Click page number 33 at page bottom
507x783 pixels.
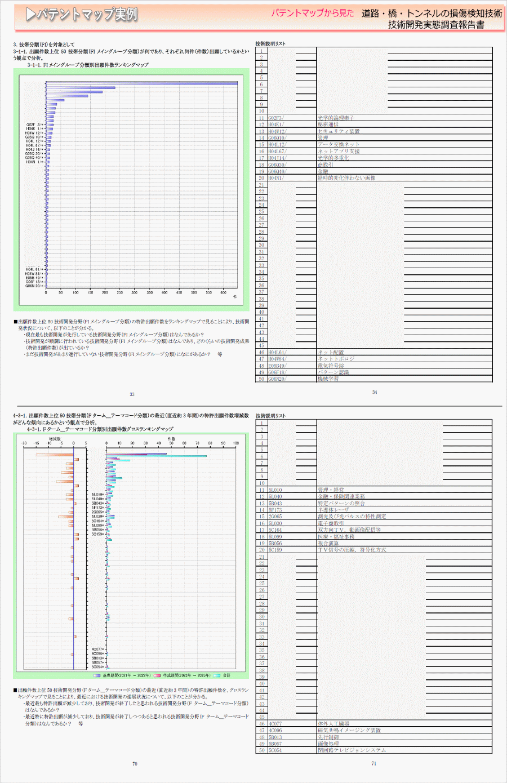(132, 394)
